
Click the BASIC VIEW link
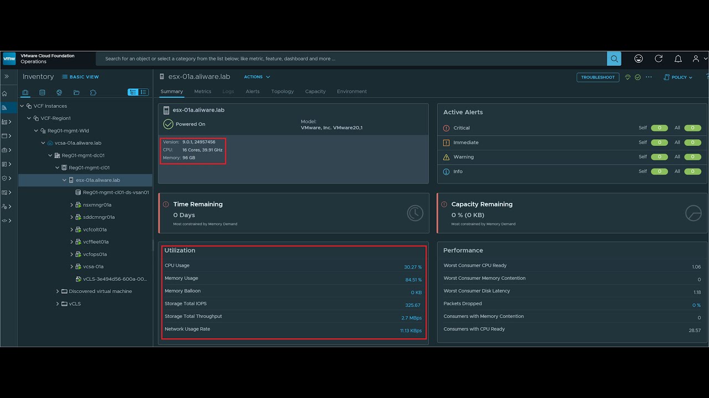pyautogui.click(x=80, y=77)
